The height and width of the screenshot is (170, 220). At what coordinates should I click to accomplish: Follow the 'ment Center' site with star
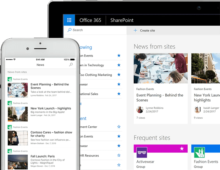119,127
